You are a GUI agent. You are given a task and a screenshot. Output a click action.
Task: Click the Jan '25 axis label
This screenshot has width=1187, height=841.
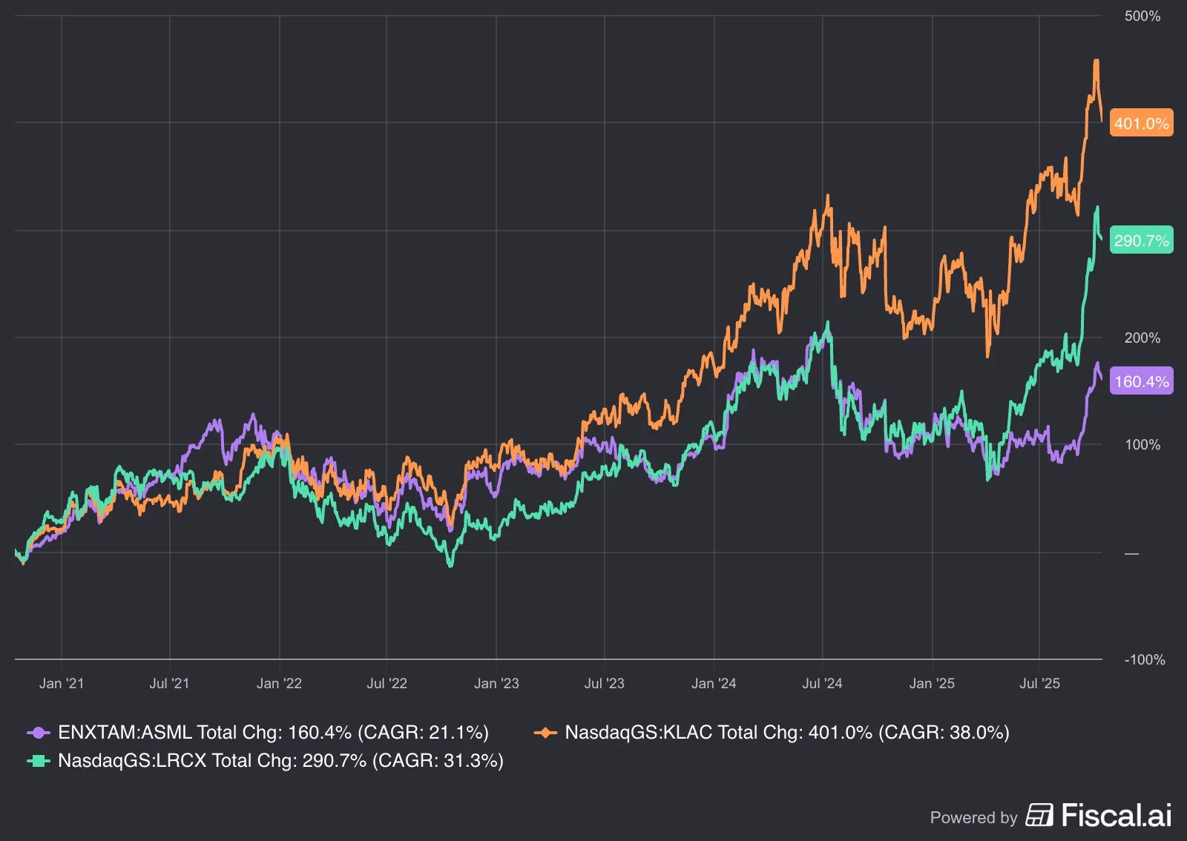932,683
